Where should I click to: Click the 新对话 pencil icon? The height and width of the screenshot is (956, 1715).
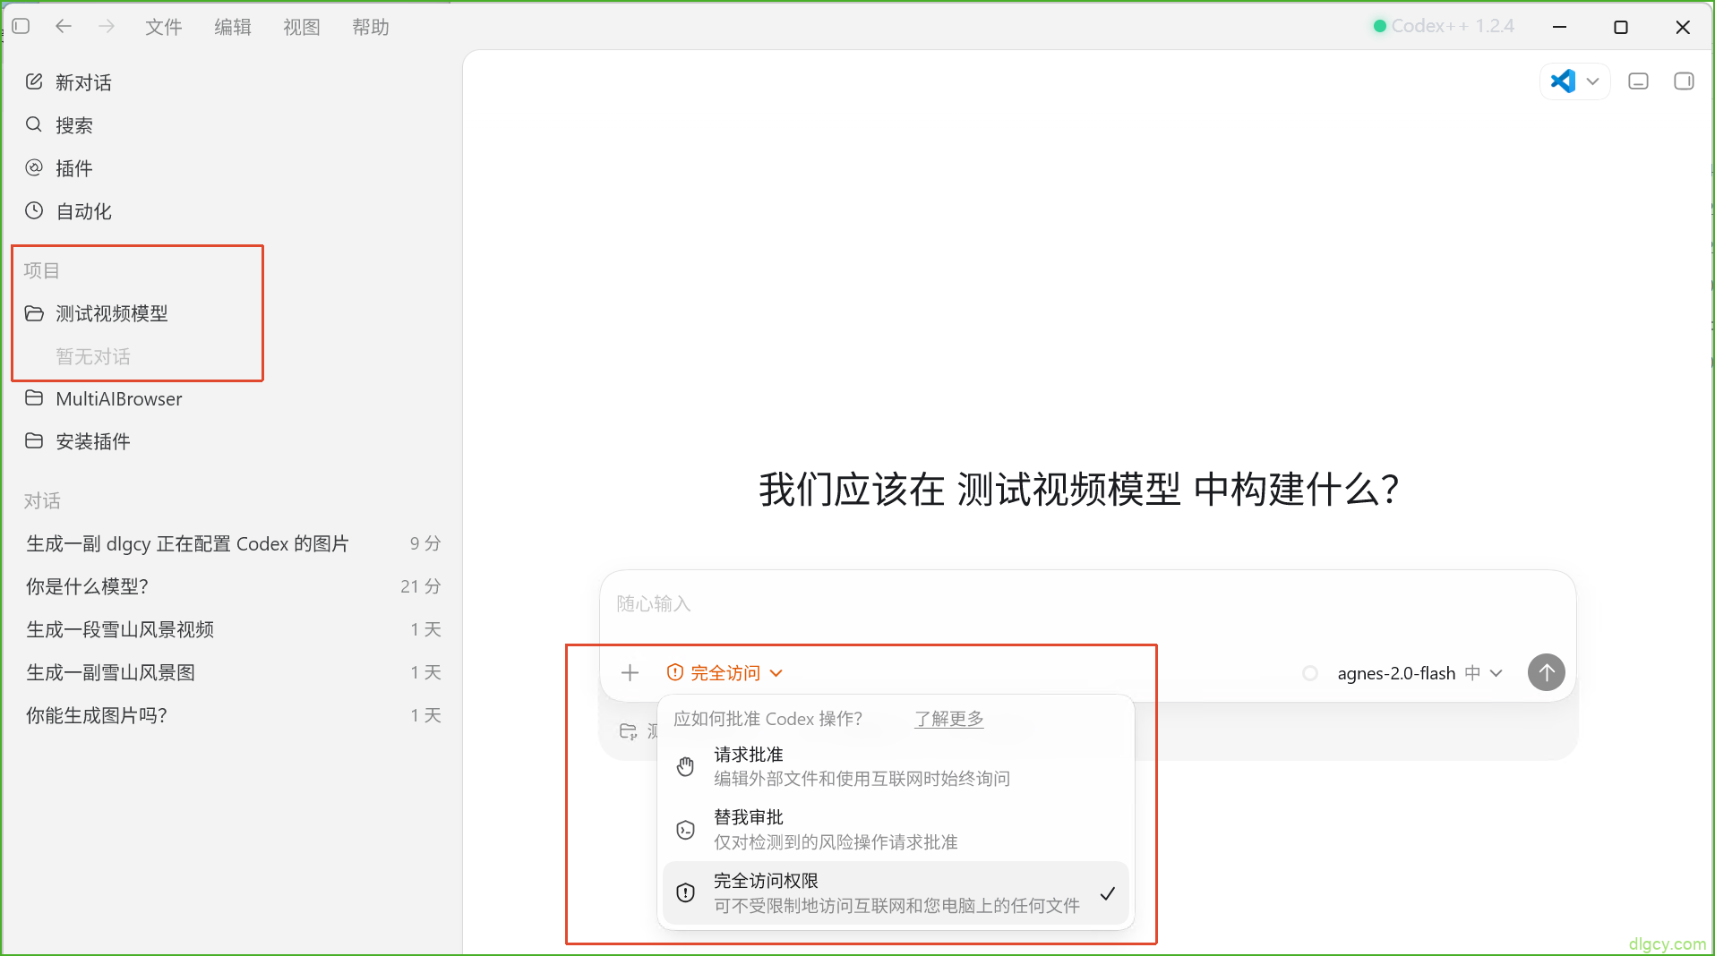pyautogui.click(x=34, y=81)
